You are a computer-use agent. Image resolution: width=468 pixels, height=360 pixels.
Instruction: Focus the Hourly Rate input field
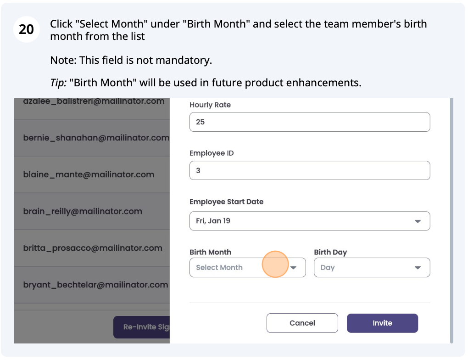(309, 122)
